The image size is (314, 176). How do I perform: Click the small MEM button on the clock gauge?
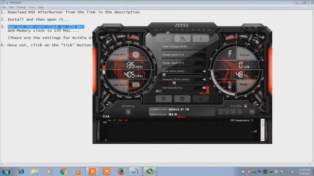(136, 85)
